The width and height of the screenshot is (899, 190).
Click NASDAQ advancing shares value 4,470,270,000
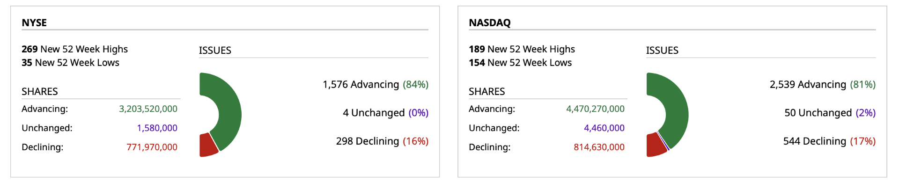coord(595,109)
